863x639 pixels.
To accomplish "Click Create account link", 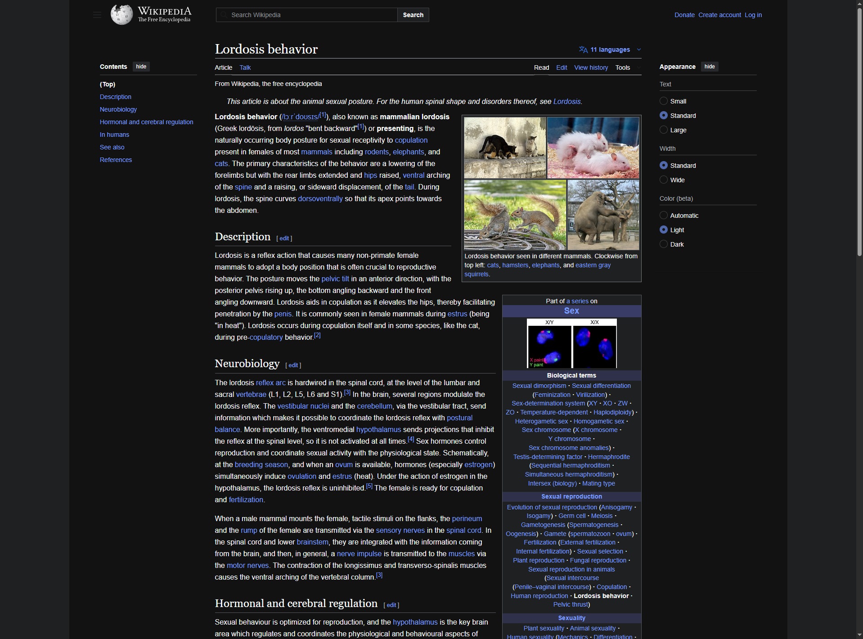I will (x=719, y=15).
